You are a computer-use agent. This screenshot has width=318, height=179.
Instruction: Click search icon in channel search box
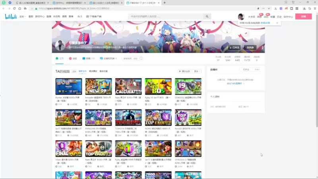coord(141,58)
